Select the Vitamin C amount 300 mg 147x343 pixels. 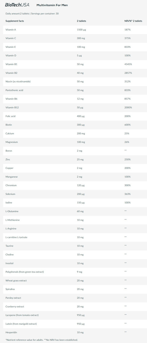tap(81, 38)
